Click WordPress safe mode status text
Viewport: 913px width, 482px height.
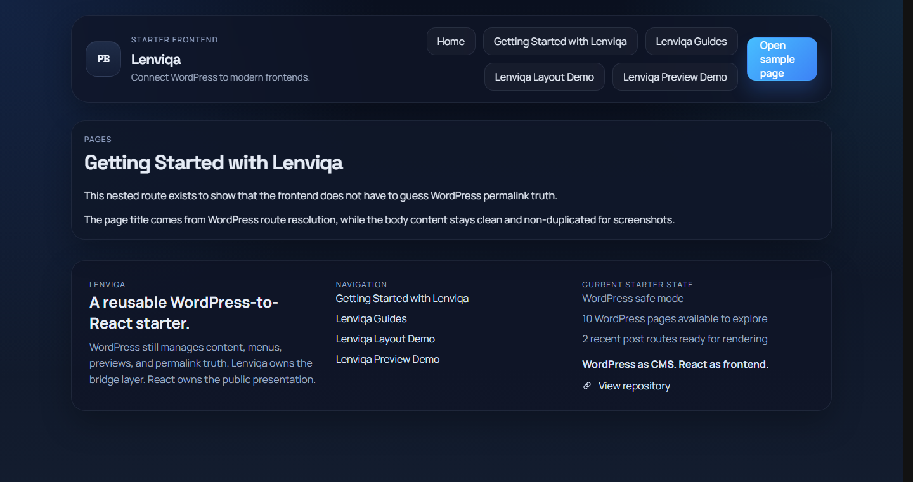pyautogui.click(x=633, y=298)
